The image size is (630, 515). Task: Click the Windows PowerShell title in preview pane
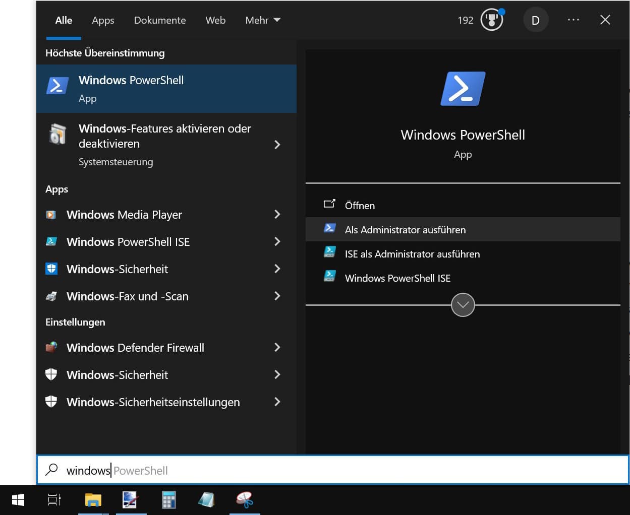pos(463,135)
